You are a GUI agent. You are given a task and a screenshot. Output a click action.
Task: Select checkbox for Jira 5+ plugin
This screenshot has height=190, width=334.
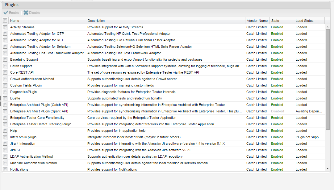pyautogui.click(x=5, y=150)
